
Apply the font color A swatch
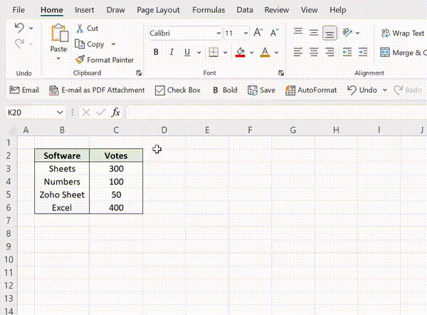265,52
